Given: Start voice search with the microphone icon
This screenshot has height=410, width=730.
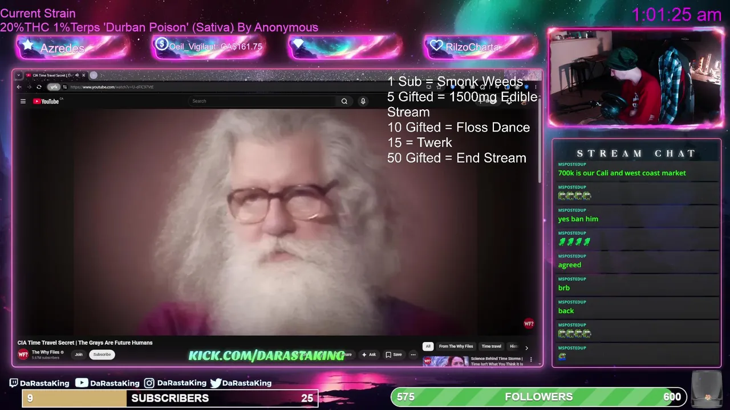Looking at the screenshot, I should point(363,101).
